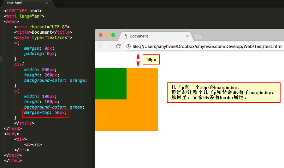This screenshot has height=168, width=284.
Task: Click the red double-headed arrow annotation
Action: [138, 60]
